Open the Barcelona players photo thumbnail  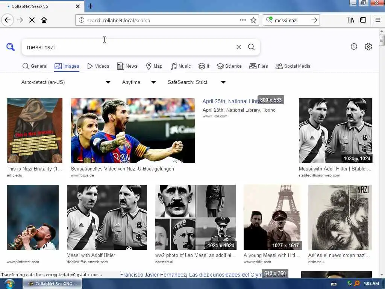tap(133, 131)
